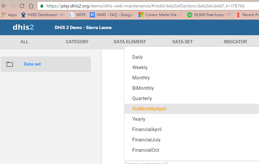Select BiMonthly period type
The width and height of the screenshot is (259, 164).
192,88
